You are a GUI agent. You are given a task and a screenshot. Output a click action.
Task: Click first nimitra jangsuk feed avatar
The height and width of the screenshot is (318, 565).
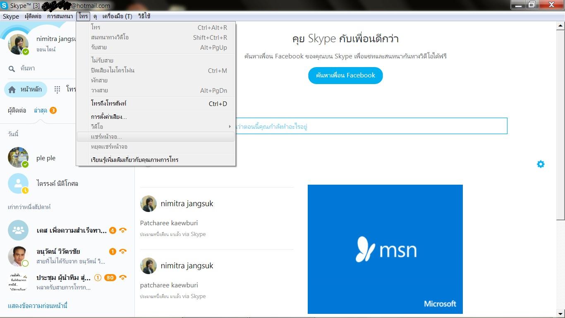tap(148, 204)
